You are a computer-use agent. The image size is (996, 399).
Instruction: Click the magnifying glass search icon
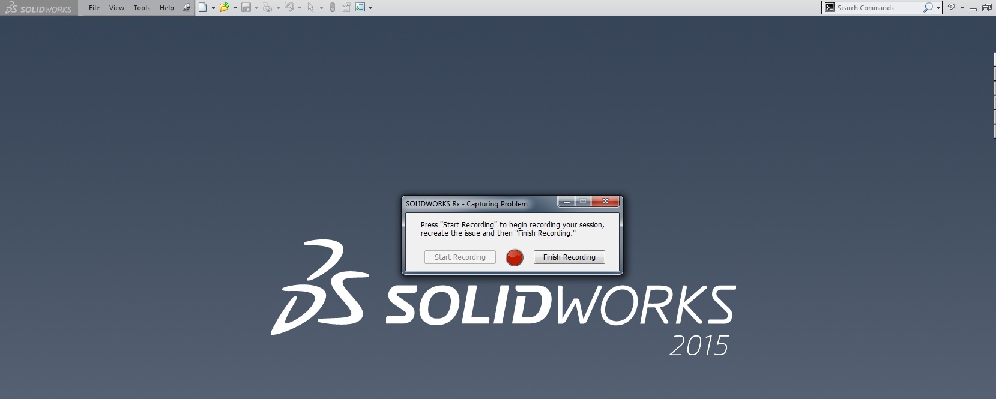[x=928, y=8]
